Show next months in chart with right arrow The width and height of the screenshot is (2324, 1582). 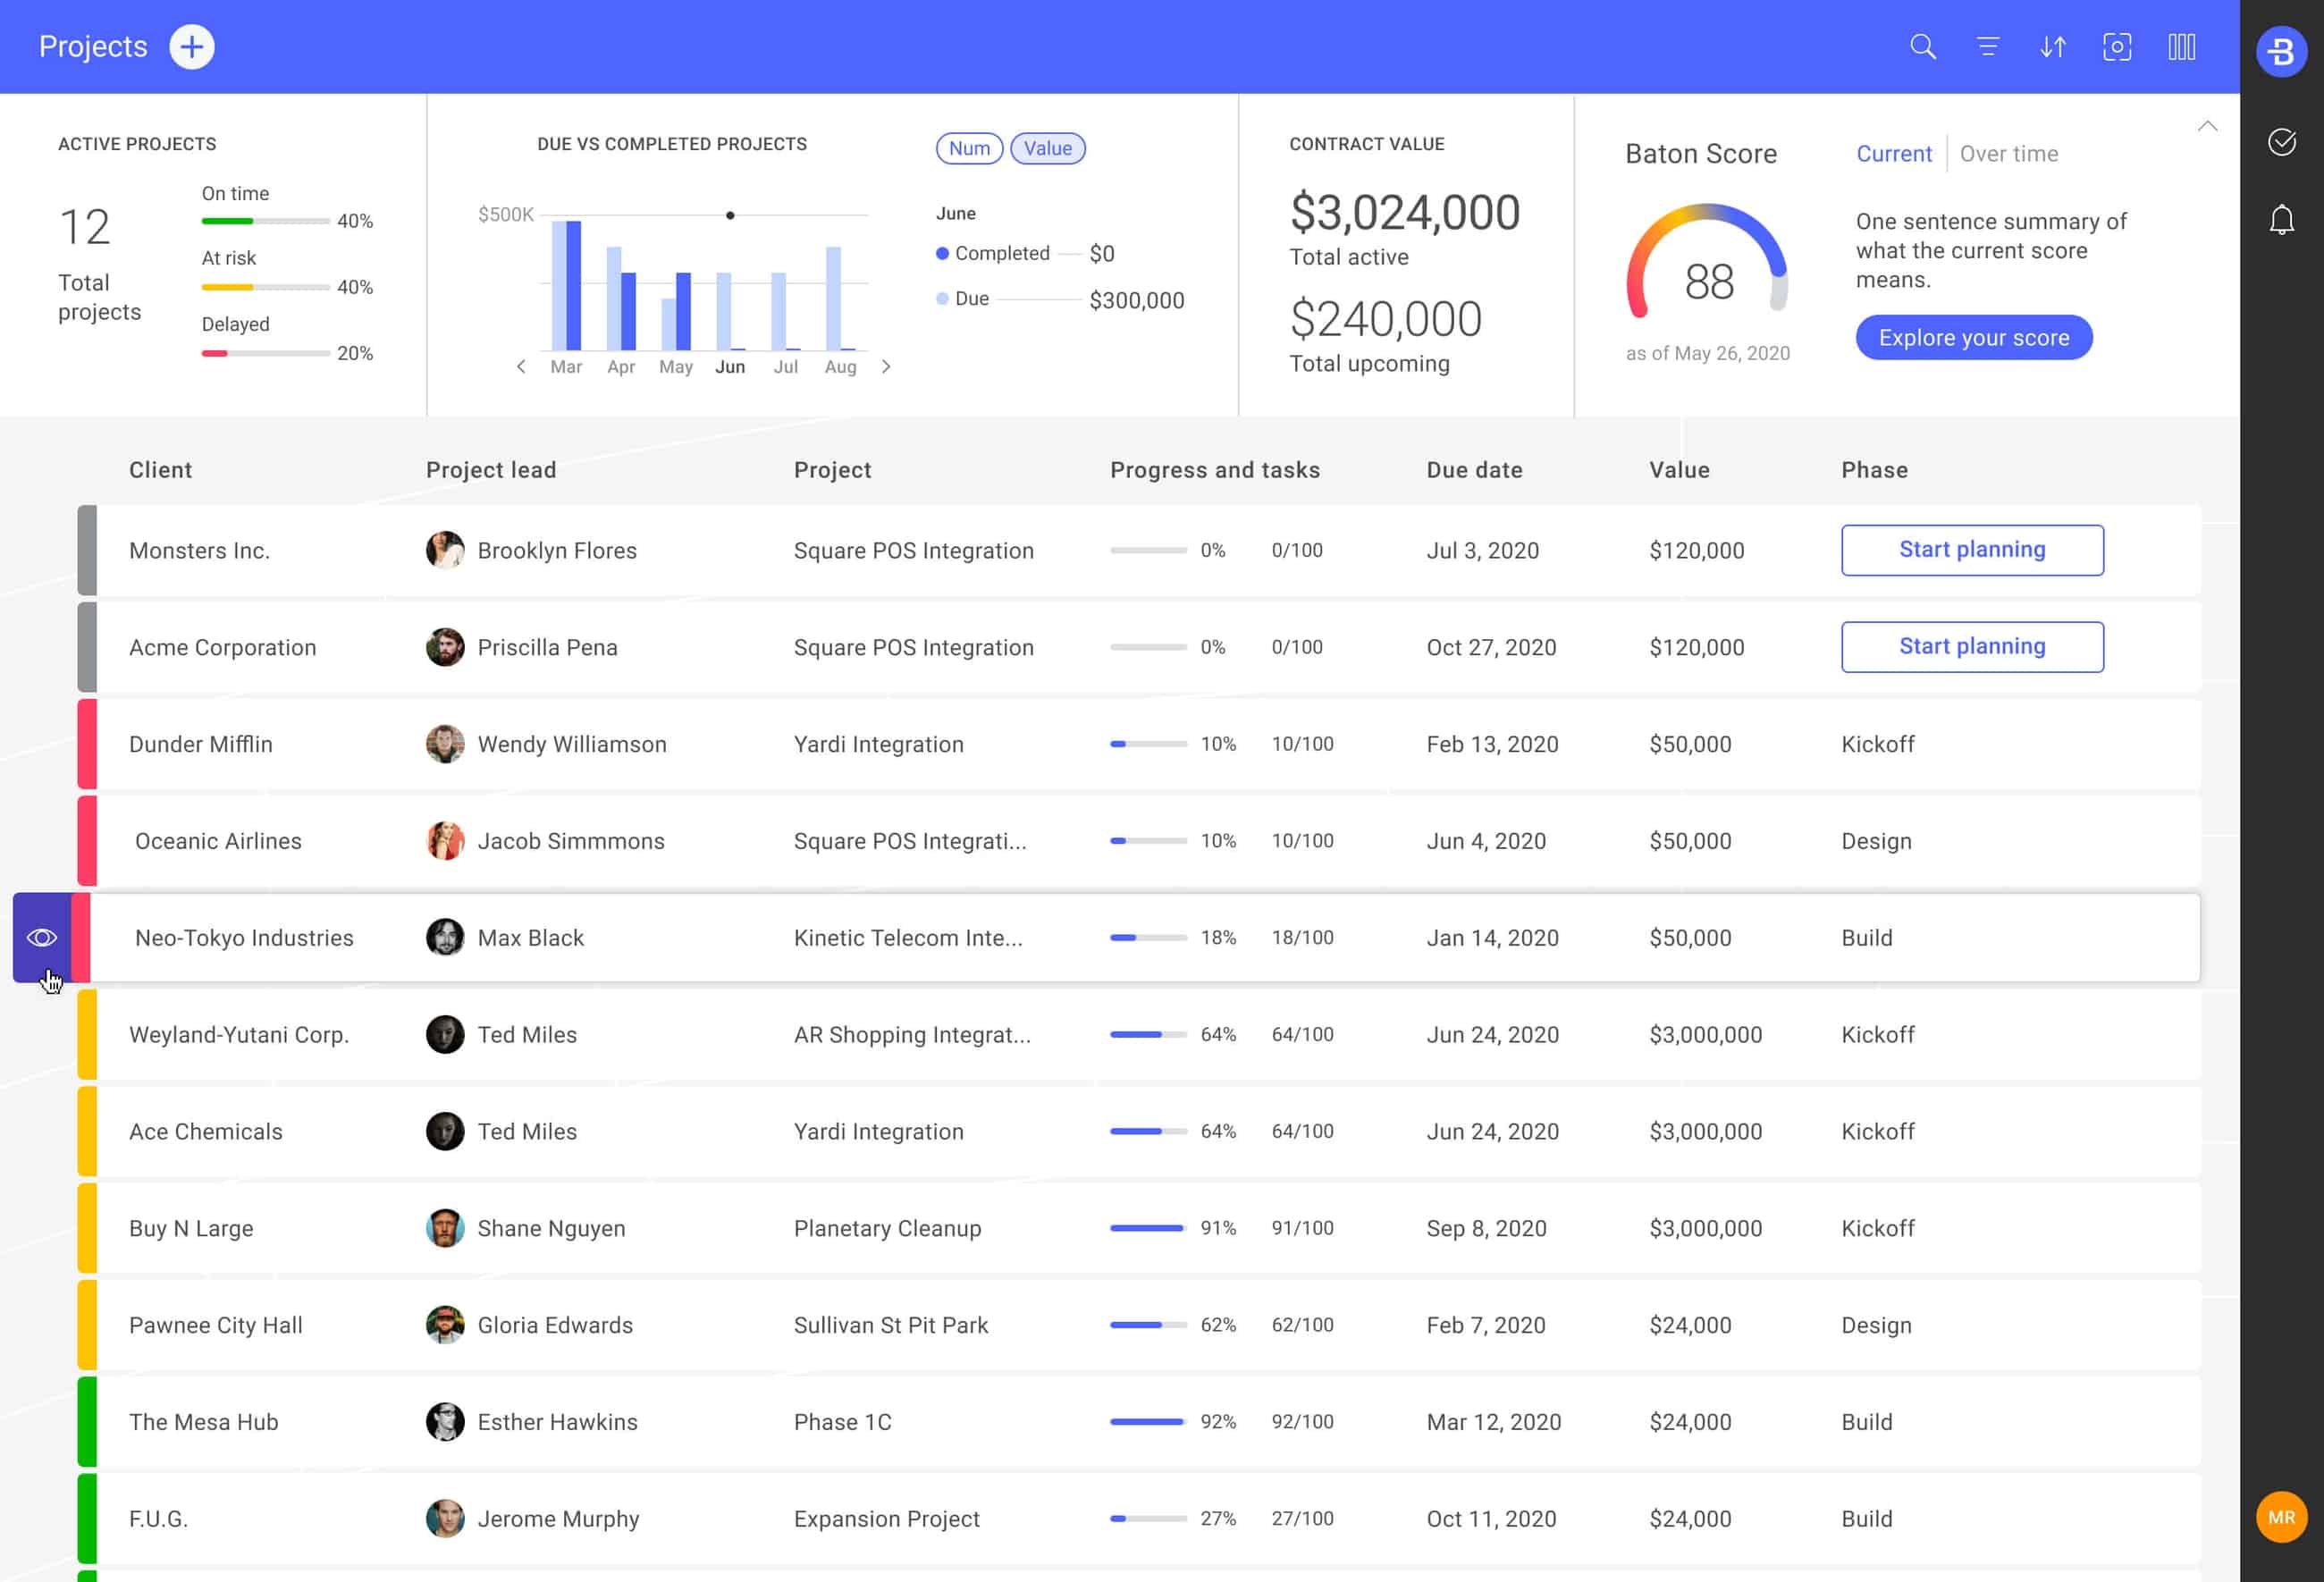click(886, 366)
